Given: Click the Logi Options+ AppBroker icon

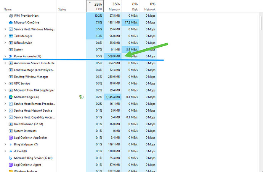Looking at the screenshot, I should pyautogui.click(x=11, y=137).
